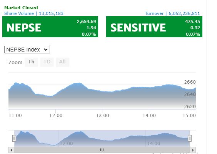Open the NEPSE Index dropdown
This screenshot has height=154, width=217.
(x=27, y=50)
